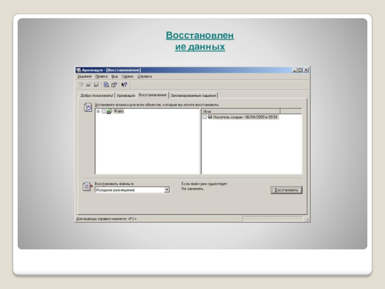Screen dimensions: 385x289
Task: Open the Справка menu
Action: (x=145, y=77)
